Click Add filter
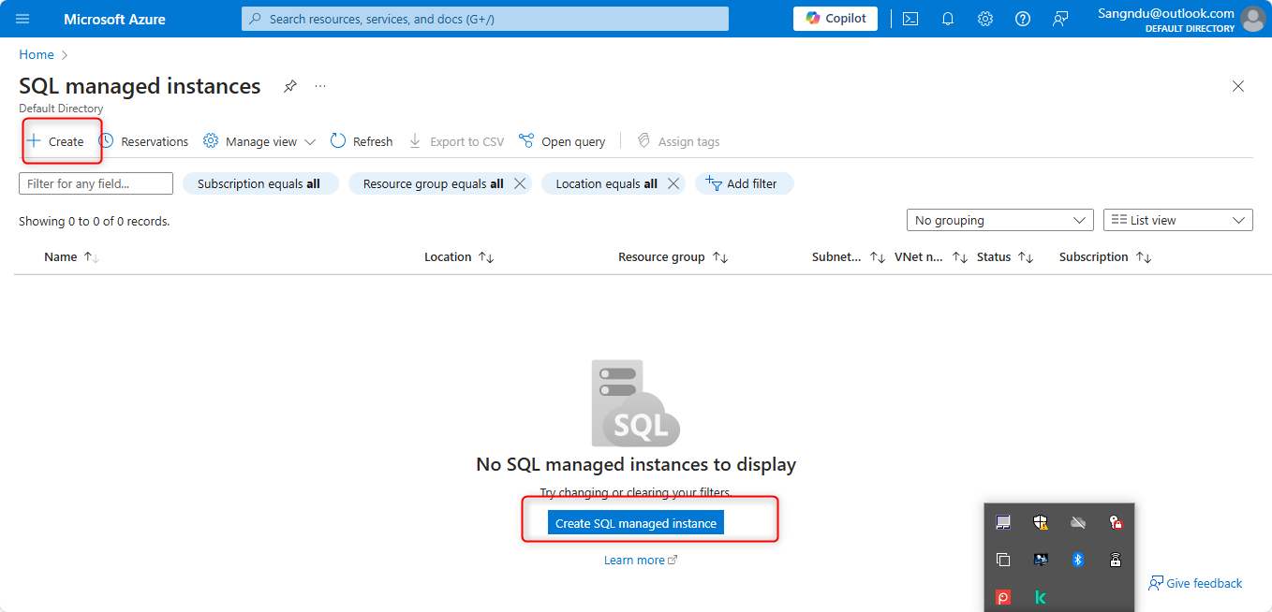This screenshot has width=1272, height=612. (744, 183)
